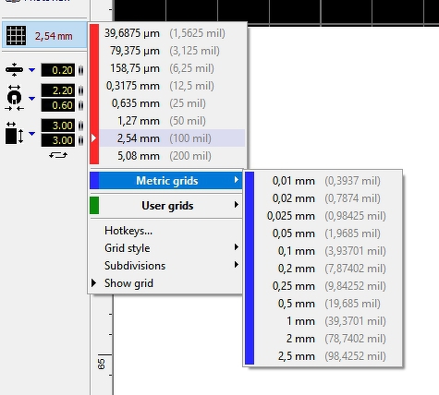This screenshot has height=395, width=439.
Task: Choose the 1 mm metric grid
Action: [328, 321]
